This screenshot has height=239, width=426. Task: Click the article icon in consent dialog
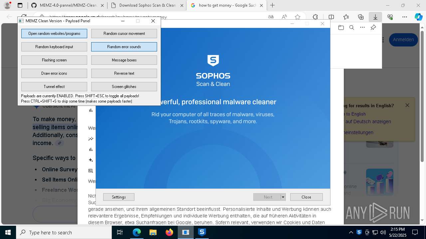(x=91, y=171)
